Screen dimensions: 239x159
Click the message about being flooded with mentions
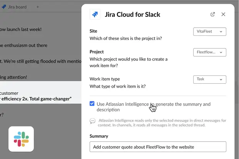point(38,61)
